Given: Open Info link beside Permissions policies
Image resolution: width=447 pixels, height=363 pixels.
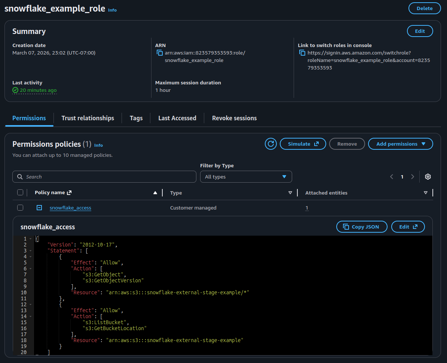Looking at the screenshot, I should pyautogui.click(x=98, y=145).
